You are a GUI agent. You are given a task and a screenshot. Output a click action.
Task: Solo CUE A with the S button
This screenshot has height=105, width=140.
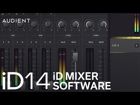(x=136, y=45)
